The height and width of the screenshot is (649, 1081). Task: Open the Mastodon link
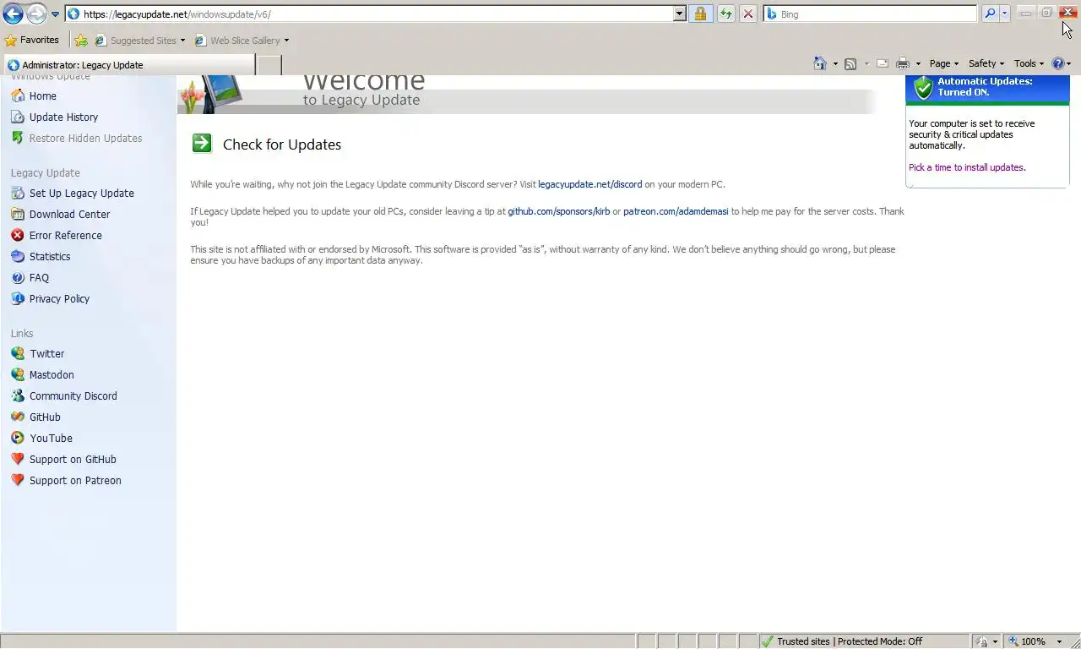click(x=52, y=374)
